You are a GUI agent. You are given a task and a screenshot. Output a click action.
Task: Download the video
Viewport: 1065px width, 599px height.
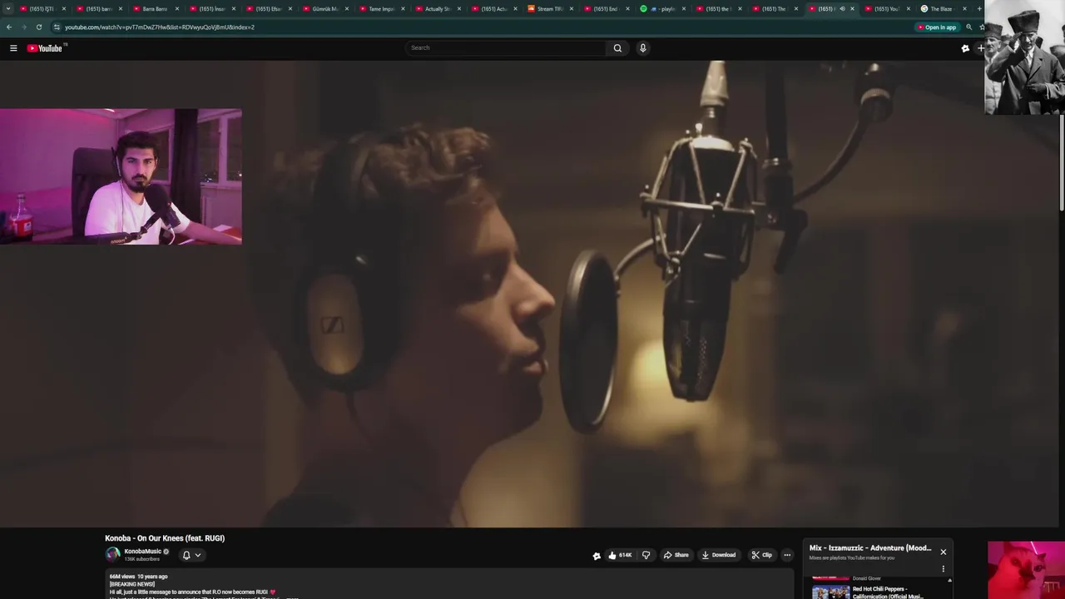(x=719, y=555)
